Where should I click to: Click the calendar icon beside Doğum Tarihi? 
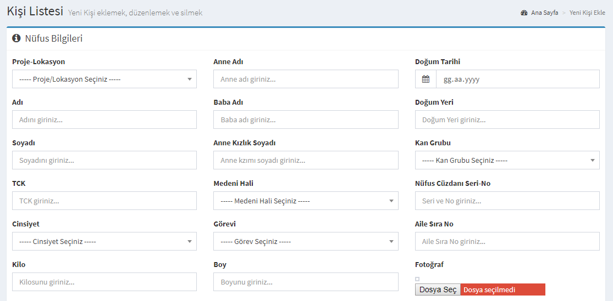[426, 79]
